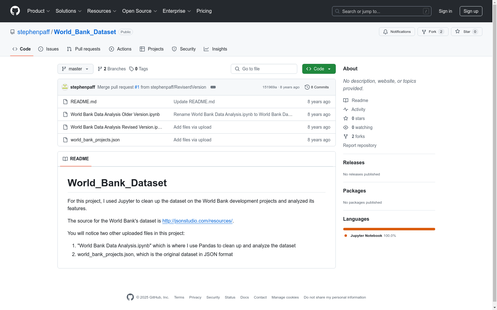497x310 pixels.
Task: Go to the Security tab
Action: pyautogui.click(x=184, y=49)
